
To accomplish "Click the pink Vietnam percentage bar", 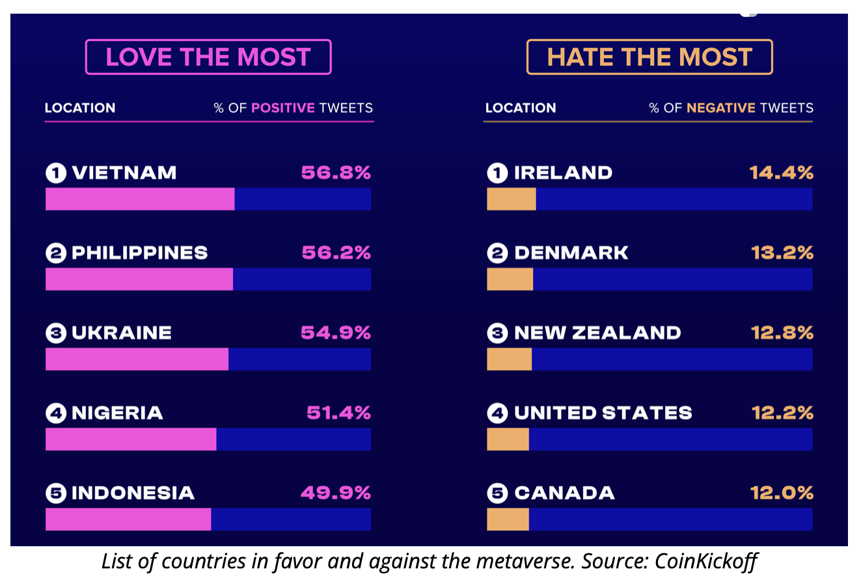I will [140, 199].
